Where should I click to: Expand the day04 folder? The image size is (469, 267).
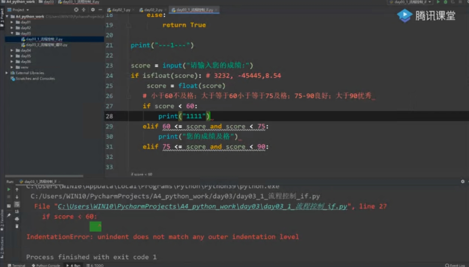[x=12, y=50]
